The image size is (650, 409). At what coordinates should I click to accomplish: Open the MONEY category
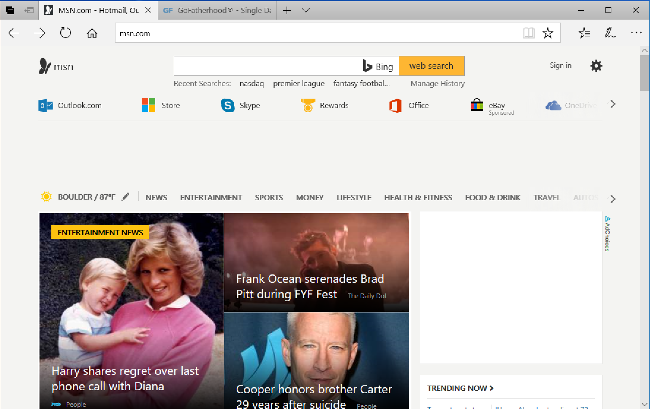click(x=310, y=198)
